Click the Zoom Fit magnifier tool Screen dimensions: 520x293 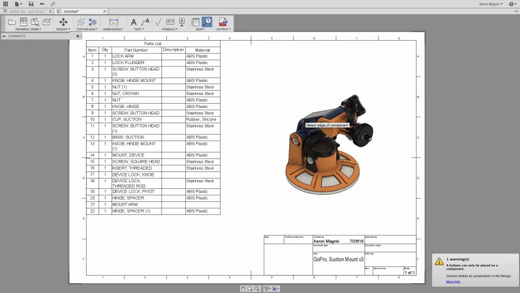tap(257, 289)
